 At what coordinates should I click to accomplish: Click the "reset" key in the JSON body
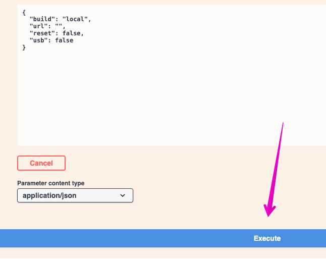(x=42, y=33)
